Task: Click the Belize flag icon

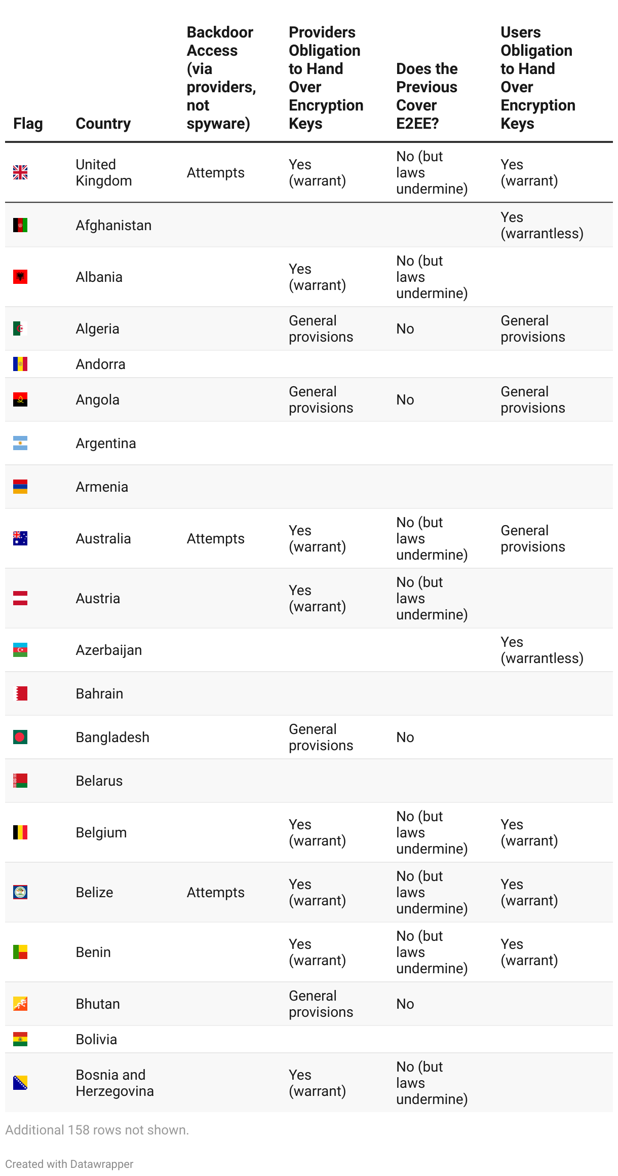Action: pyautogui.click(x=20, y=892)
